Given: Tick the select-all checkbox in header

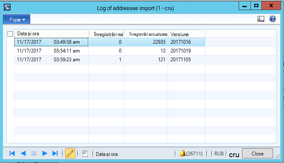Looking at the screenshot, I should pos(11,34).
